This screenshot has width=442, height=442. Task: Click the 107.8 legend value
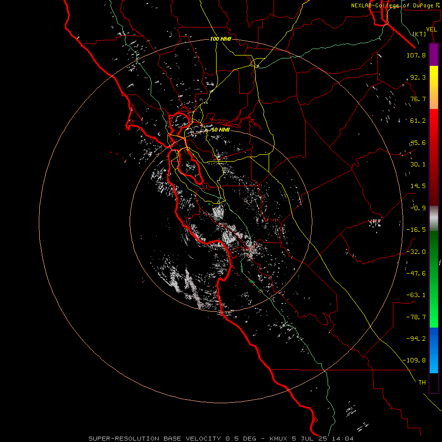coord(416,55)
